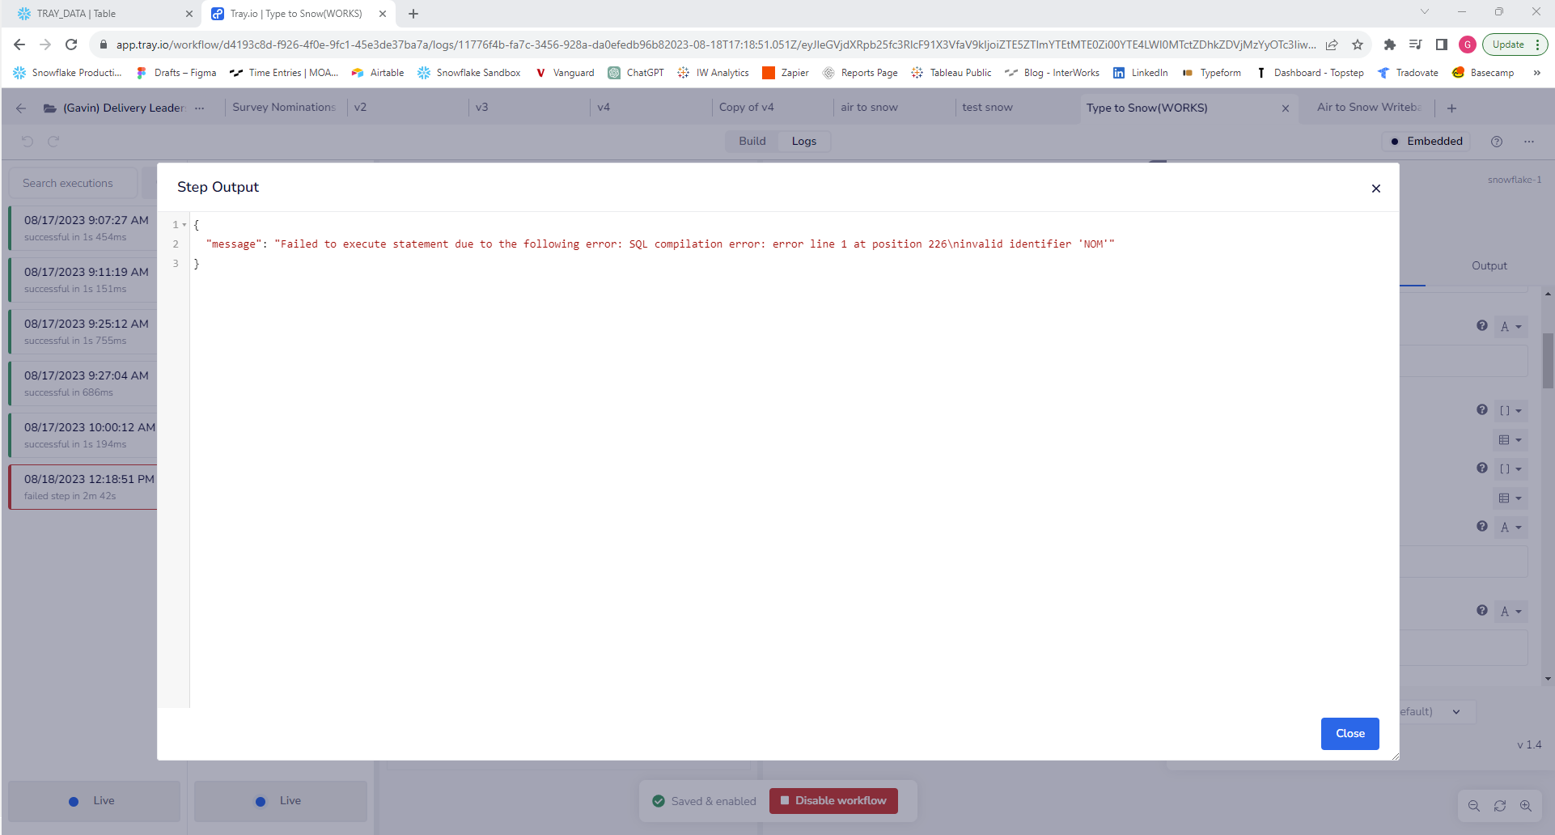The height and width of the screenshot is (835, 1555).
Task: Open the v3 workflow tab
Action: tap(529, 107)
